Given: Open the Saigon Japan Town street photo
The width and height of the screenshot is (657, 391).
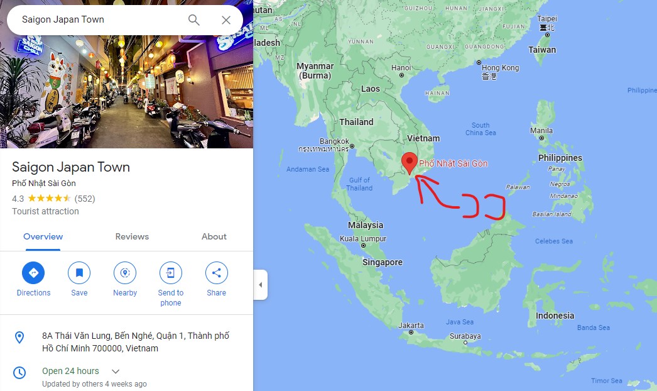Looking at the screenshot, I should 126,91.
